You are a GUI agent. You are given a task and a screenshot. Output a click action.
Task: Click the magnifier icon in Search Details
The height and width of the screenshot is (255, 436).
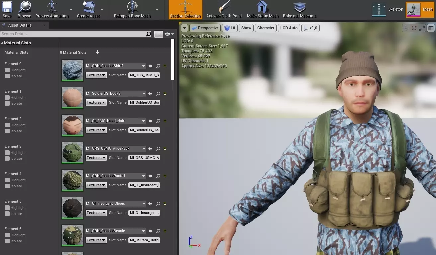[149, 34]
